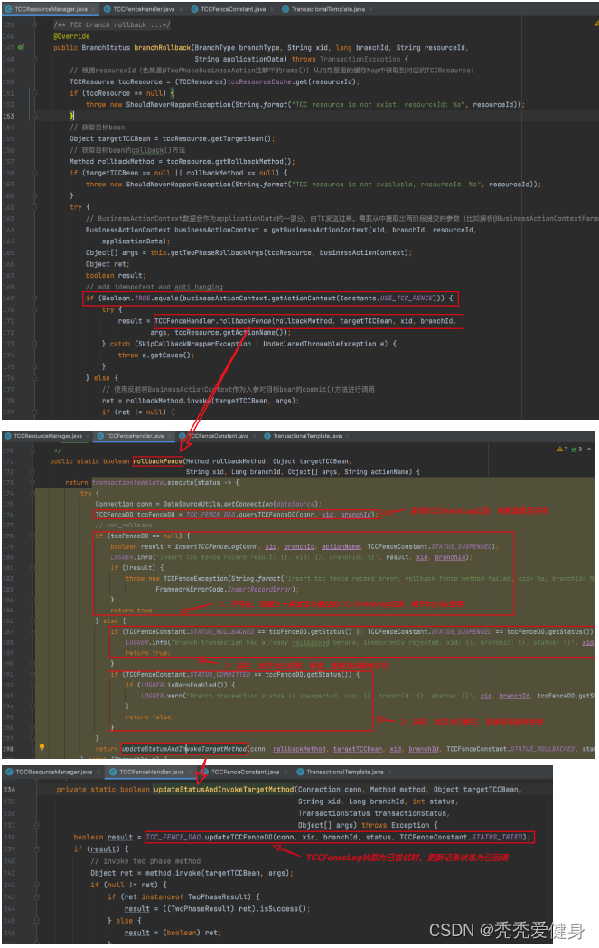Click the warnings count indicator showing 7
Screen dimensions: 599x948
point(562,450)
